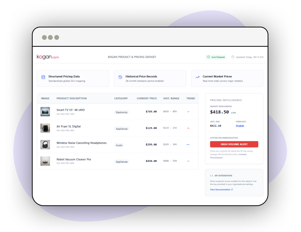Click the Electronics category tag
This screenshot has width=301, height=232.
121,112
